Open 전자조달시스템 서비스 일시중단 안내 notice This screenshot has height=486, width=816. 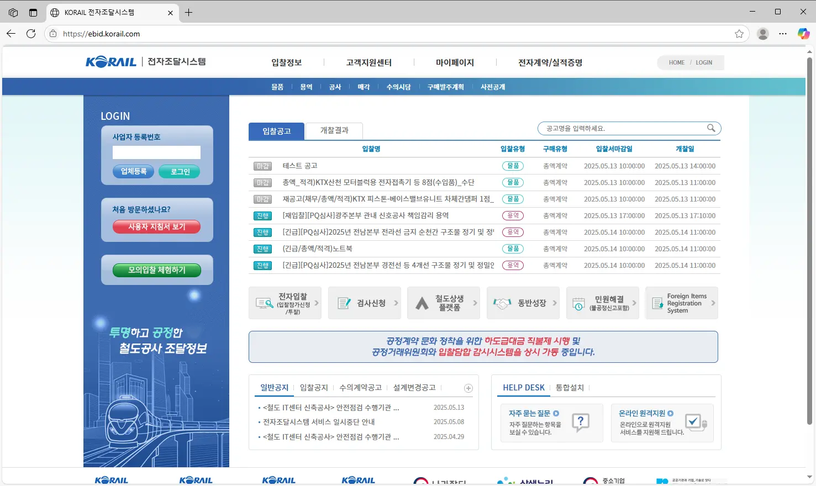pyautogui.click(x=319, y=422)
